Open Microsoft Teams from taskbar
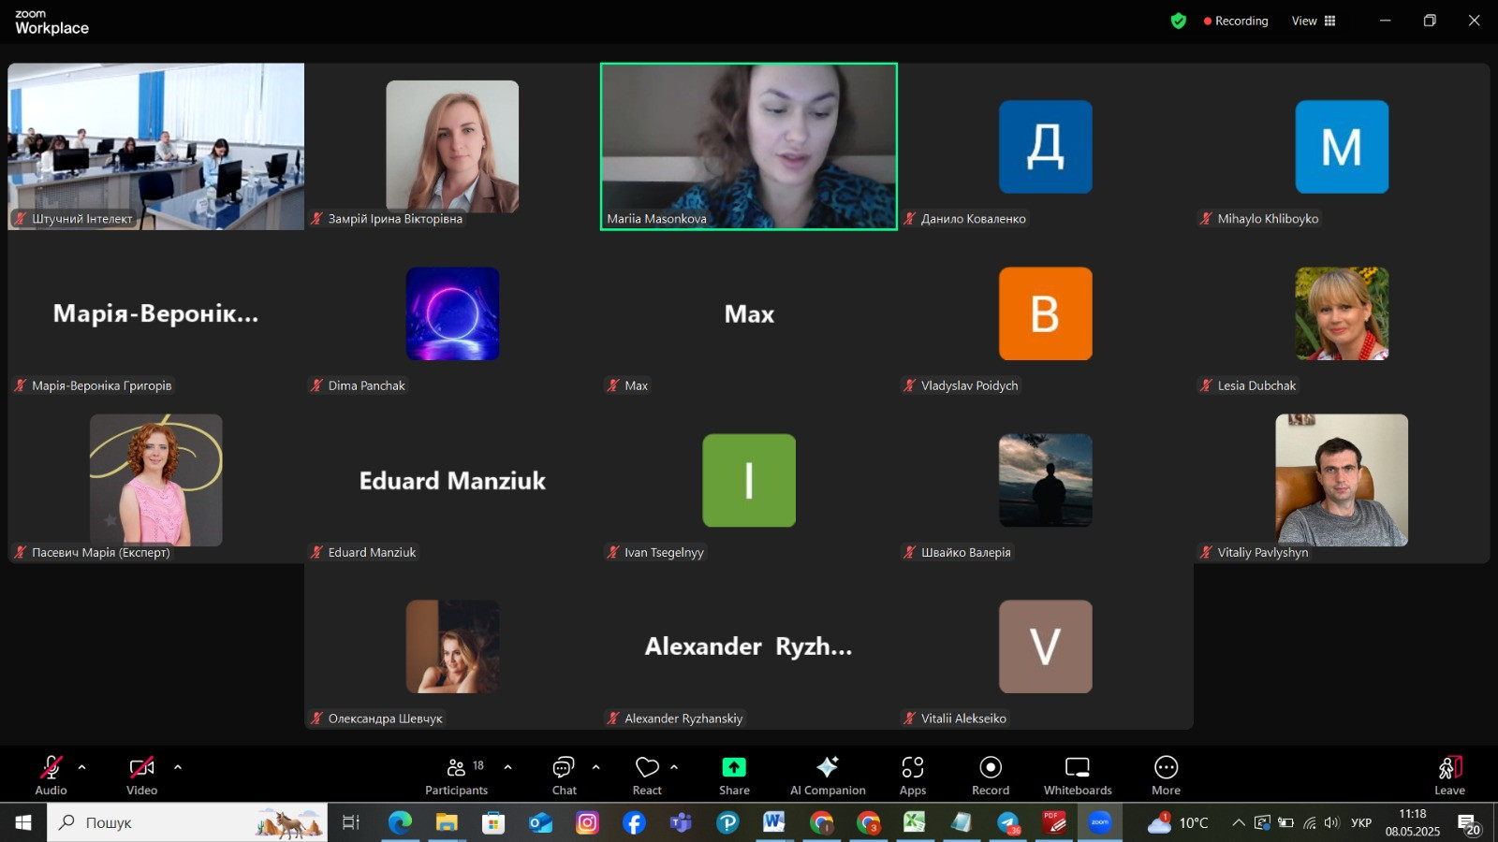Screen dimensions: 1498x842 [x=681, y=822]
